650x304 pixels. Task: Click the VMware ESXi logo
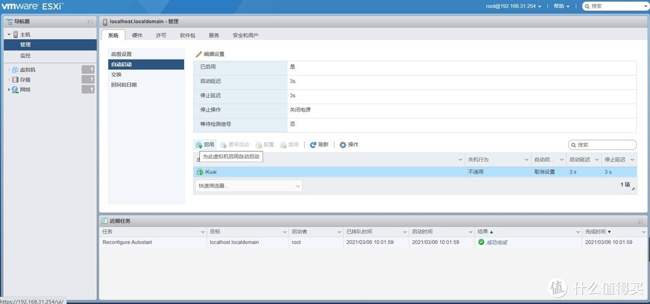click(x=32, y=6)
